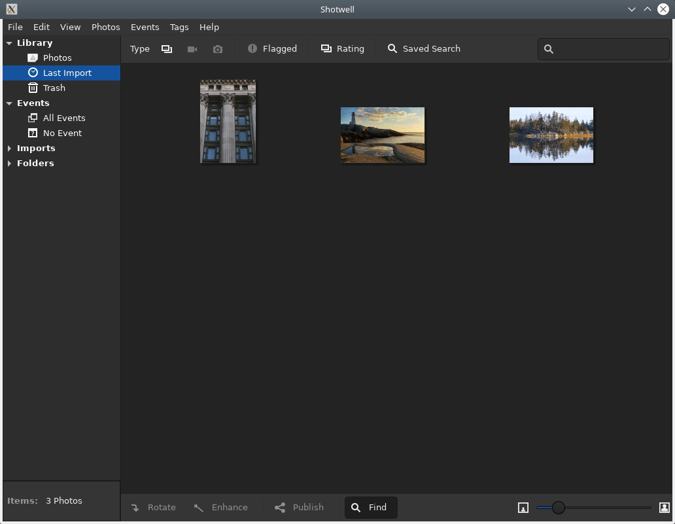Toggle the Flagged filter button

point(272,48)
